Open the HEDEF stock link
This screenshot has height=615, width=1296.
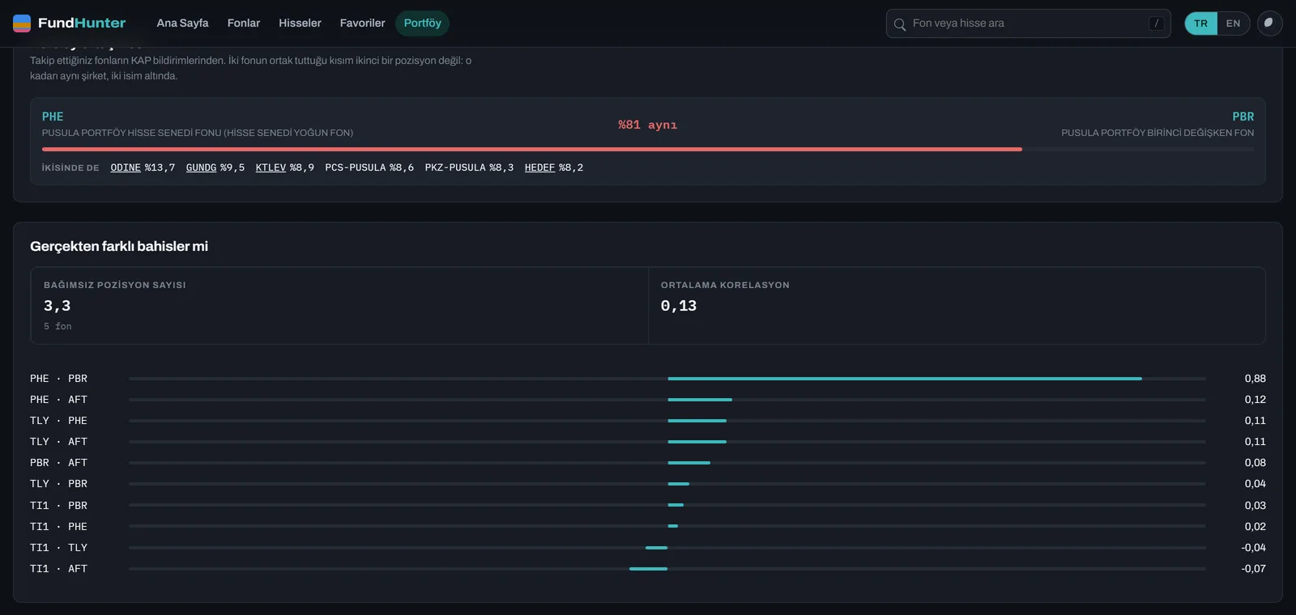click(539, 168)
